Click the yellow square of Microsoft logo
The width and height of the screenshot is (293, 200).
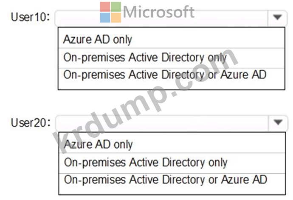pos(116,17)
